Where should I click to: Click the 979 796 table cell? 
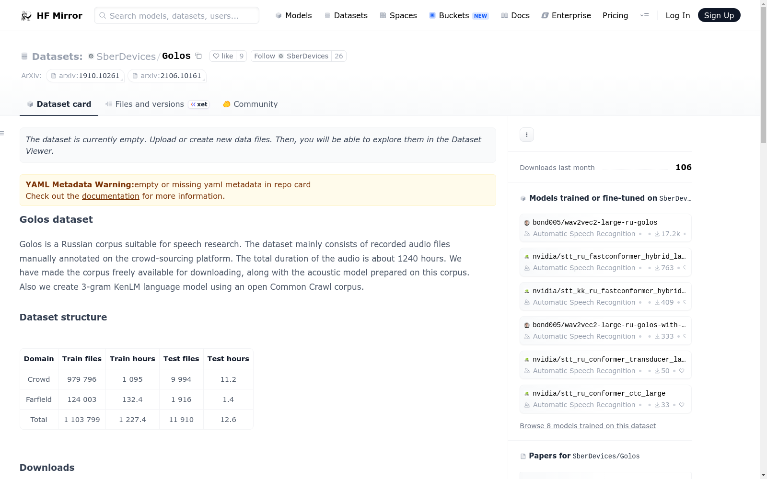(x=82, y=379)
